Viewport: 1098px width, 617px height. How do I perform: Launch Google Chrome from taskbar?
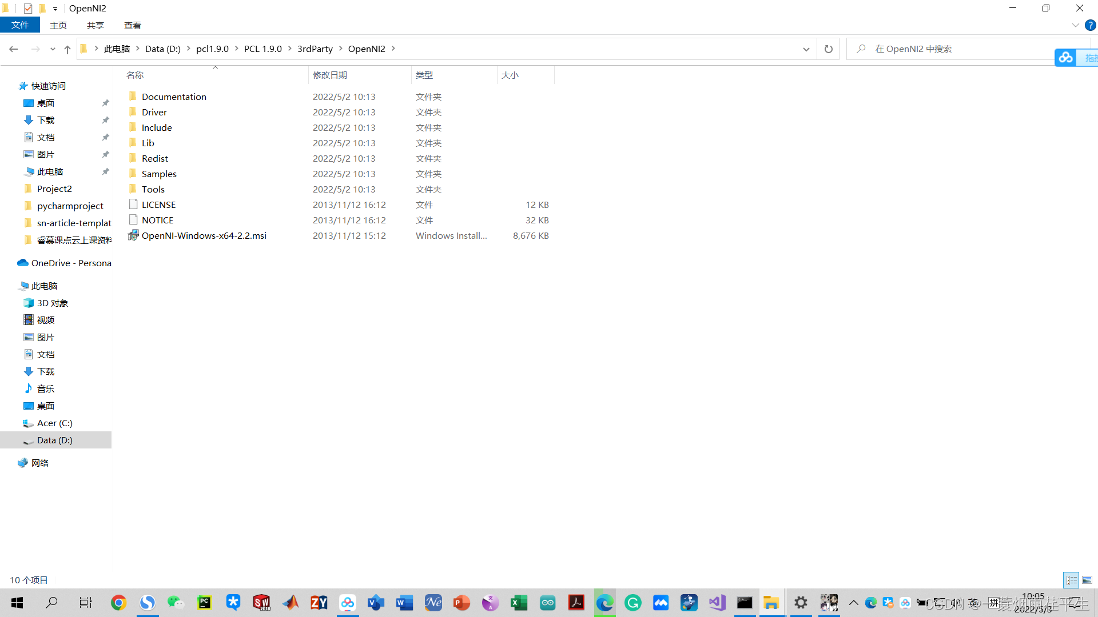pyautogui.click(x=118, y=603)
